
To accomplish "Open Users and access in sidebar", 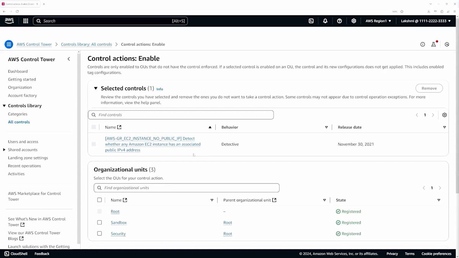I will coord(23,142).
